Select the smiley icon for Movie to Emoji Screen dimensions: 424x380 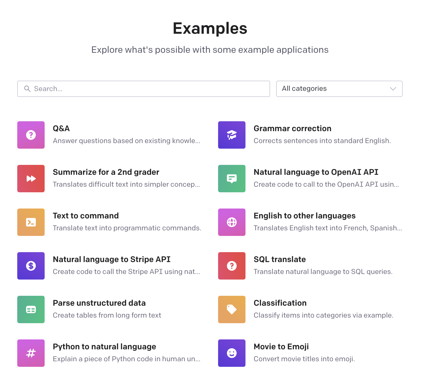[x=232, y=353]
